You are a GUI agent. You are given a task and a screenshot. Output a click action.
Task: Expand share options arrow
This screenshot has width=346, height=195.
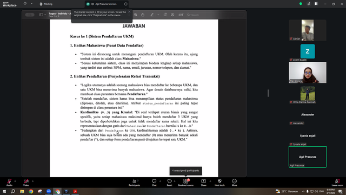[210, 181]
